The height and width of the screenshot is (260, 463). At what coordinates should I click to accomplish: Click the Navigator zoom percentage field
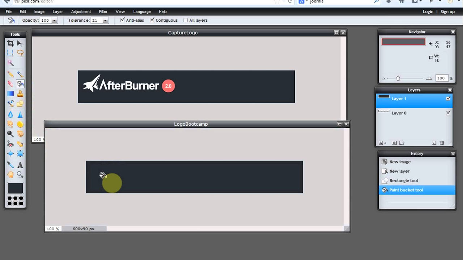pyautogui.click(x=441, y=78)
